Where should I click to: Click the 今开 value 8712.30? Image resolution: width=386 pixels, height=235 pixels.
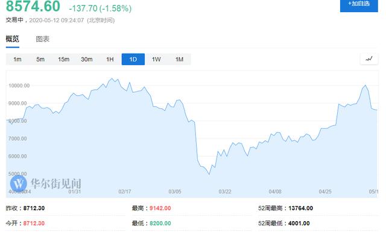(x=34, y=223)
